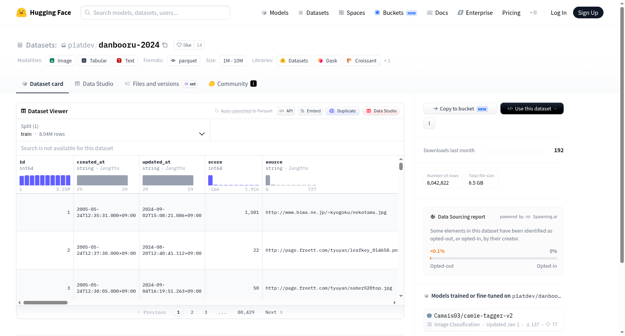Click the source column lengths histogram
This screenshot has height=336, width=625.
pyautogui.click(x=291, y=180)
